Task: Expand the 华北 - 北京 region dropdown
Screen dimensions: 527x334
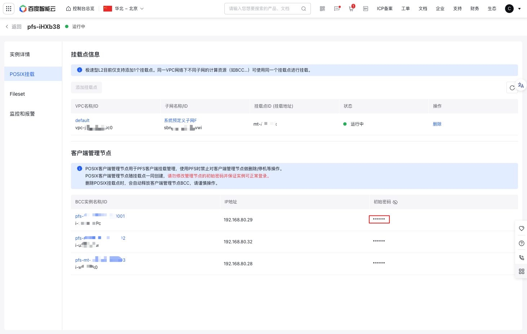Action: pos(124,9)
